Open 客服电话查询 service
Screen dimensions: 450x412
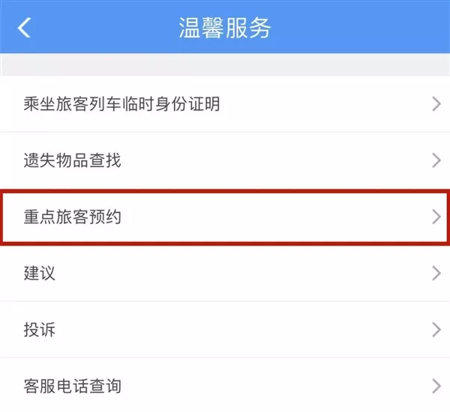click(x=225, y=387)
